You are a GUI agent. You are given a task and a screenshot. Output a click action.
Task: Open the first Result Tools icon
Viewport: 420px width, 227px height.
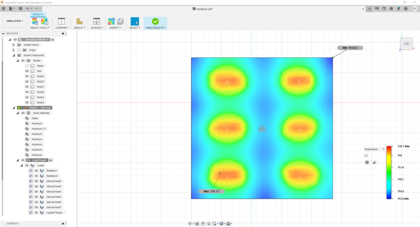pos(35,21)
